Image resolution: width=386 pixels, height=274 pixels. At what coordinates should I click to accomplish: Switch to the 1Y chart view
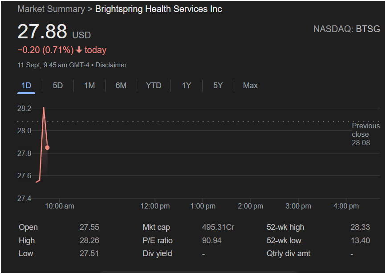187,86
